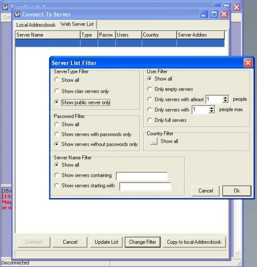Close the Server List Filter dialog
Viewport: 257px width, 267px height.
[x=248, y=63]
